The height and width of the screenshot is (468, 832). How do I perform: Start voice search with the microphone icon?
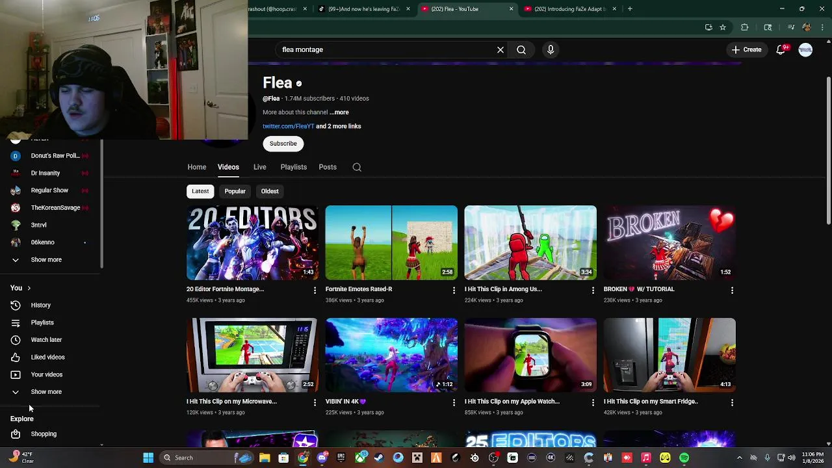[x=551, y=49]
